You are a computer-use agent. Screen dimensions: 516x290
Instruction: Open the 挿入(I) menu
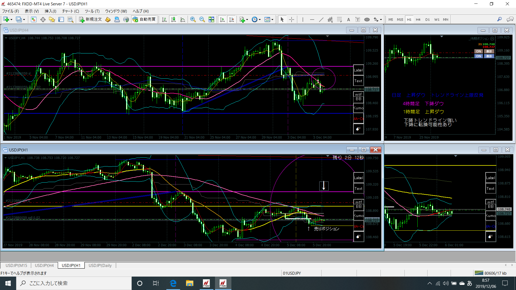tap(50, 11)
